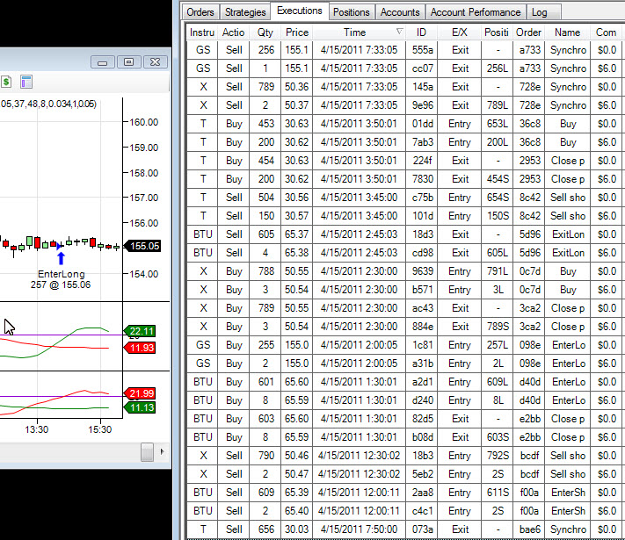The image size is (625, 540).
Task: Open the dollar sign chart trader icon
Action: pyautogui.click(x=6, y=82)
